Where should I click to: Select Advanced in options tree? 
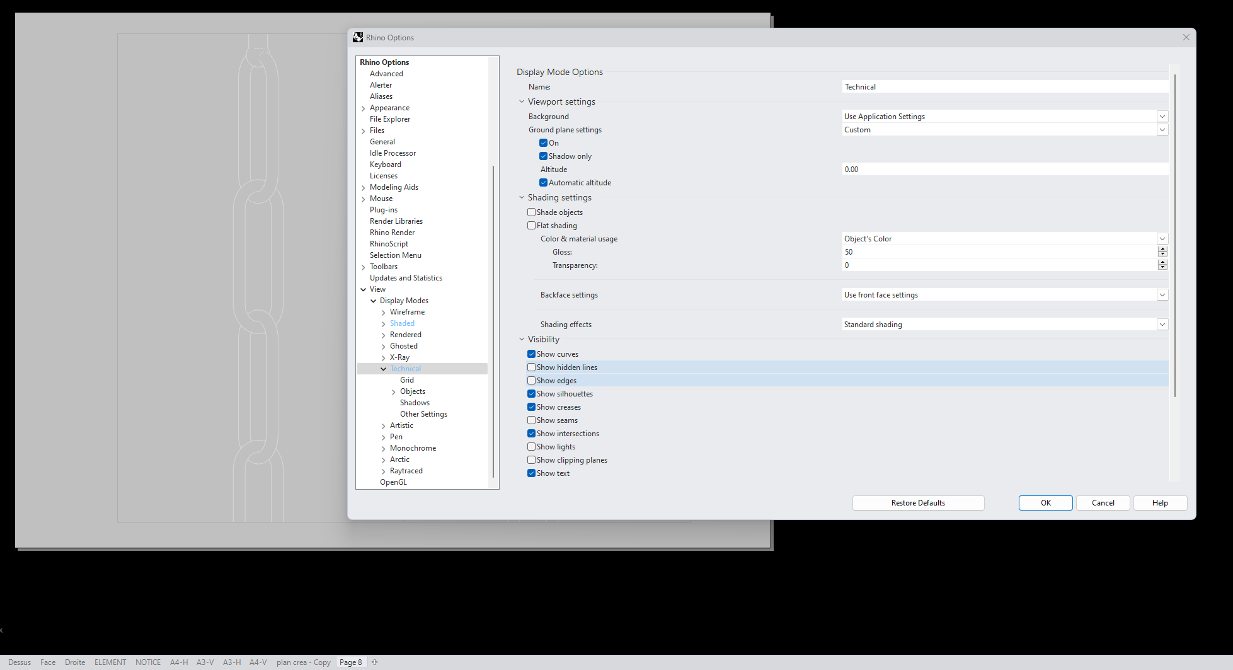386,74
